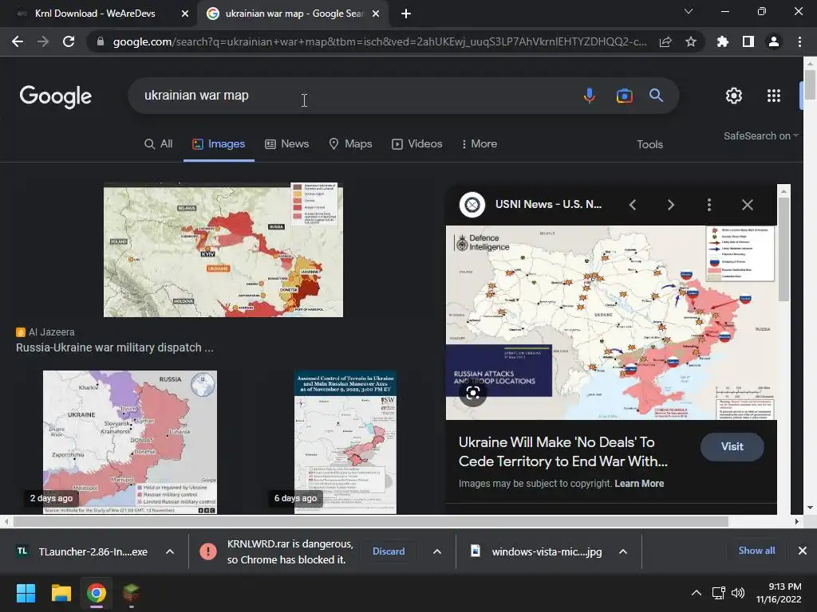This screenshot has width=817, height=612.
Task: Click the large USNI preview map image
Action: point(611,323)
